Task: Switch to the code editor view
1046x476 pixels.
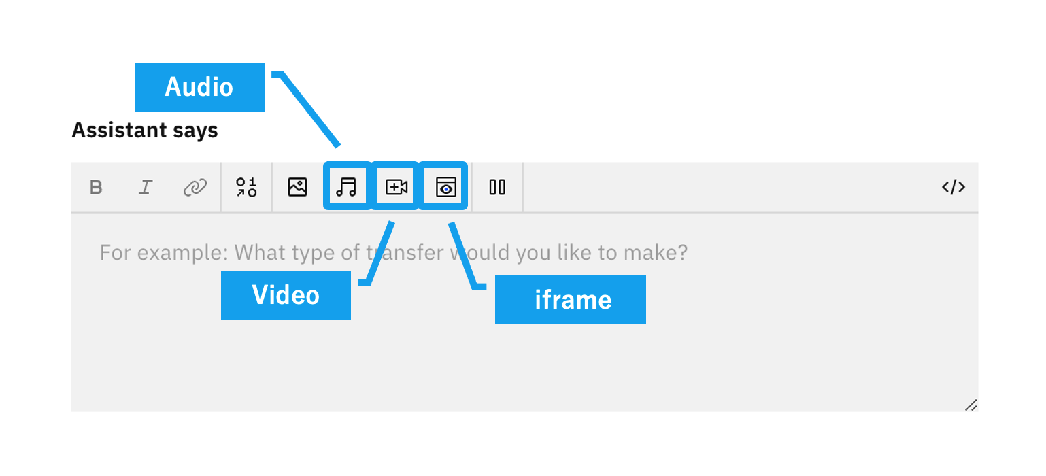Action: [x=953, y=187]
